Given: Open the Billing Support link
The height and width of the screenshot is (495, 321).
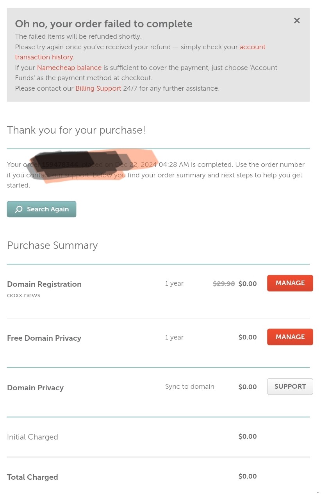Looking at the screenshot, I should pyautogui.click(x=98, y=89).
